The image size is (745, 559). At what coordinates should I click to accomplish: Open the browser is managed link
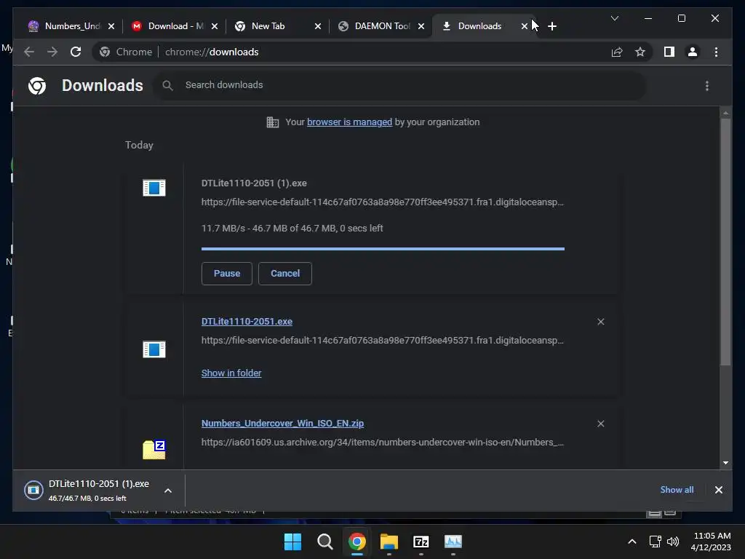tap(349, 122)
